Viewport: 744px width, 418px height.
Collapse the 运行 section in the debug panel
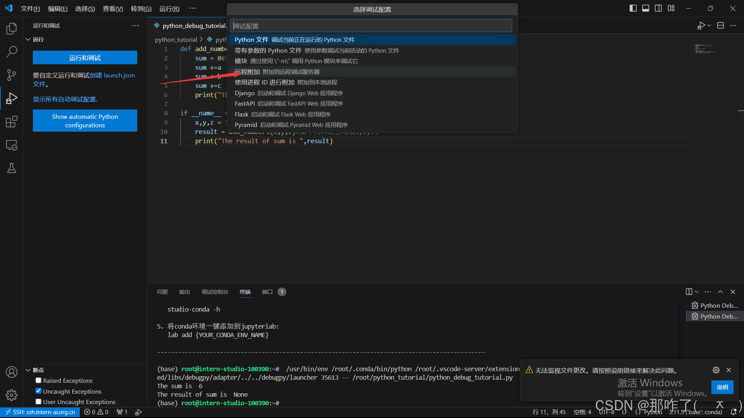pos(28,39)
